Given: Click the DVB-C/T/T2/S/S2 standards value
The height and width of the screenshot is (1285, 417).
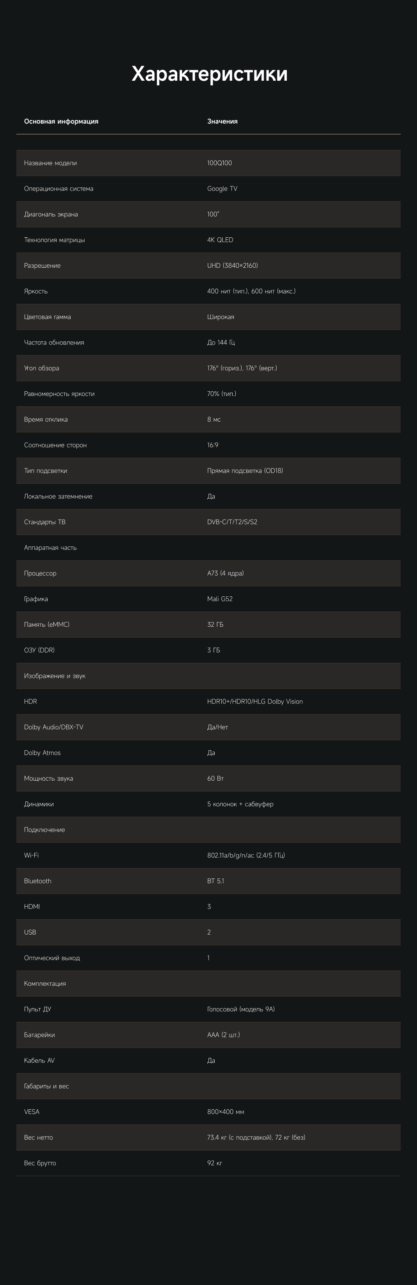Looking at the screenshot, I should click(x=232, y=522).
